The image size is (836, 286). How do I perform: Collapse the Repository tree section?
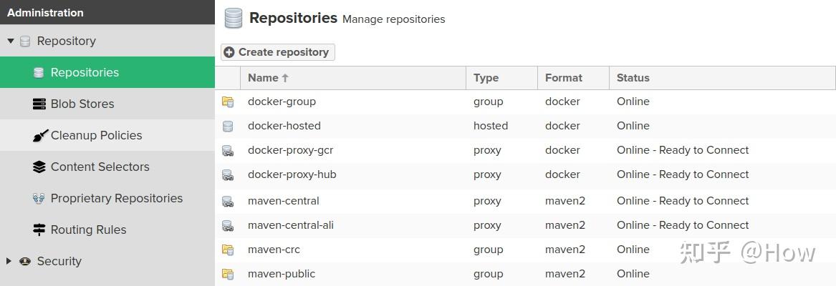tap(10, 41)
